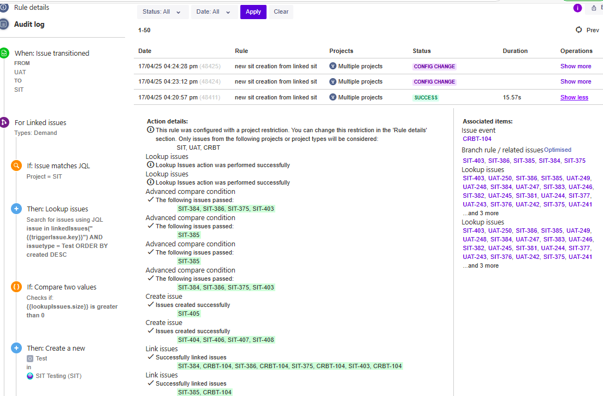Click the Optimised label
603x396 pixels.
point(558,150)
